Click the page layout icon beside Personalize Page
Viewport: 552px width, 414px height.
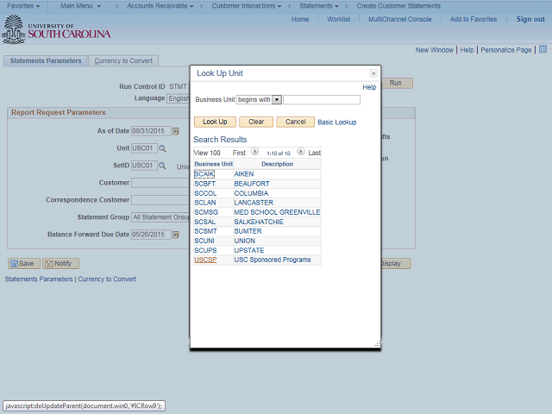(x=543, y=49)
